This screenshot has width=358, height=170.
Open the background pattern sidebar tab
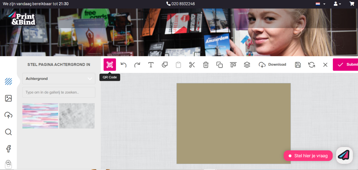tap(8, 82)
